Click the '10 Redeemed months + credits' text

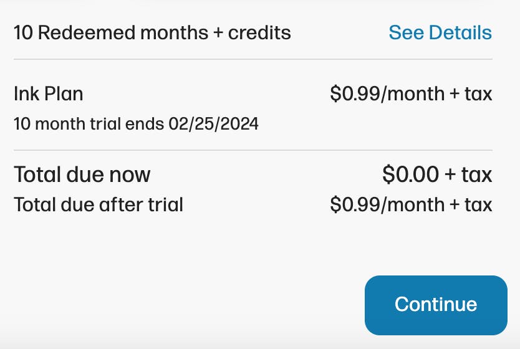[x=152, y=32]
